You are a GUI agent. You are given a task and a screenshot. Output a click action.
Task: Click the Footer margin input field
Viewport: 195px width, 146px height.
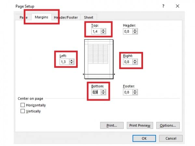tap(128, 92)
